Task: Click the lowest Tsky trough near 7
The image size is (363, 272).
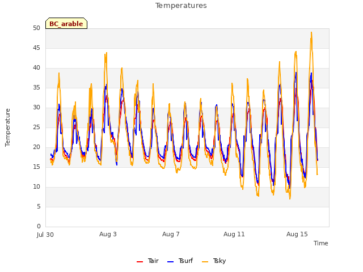Action: (290, 199)
